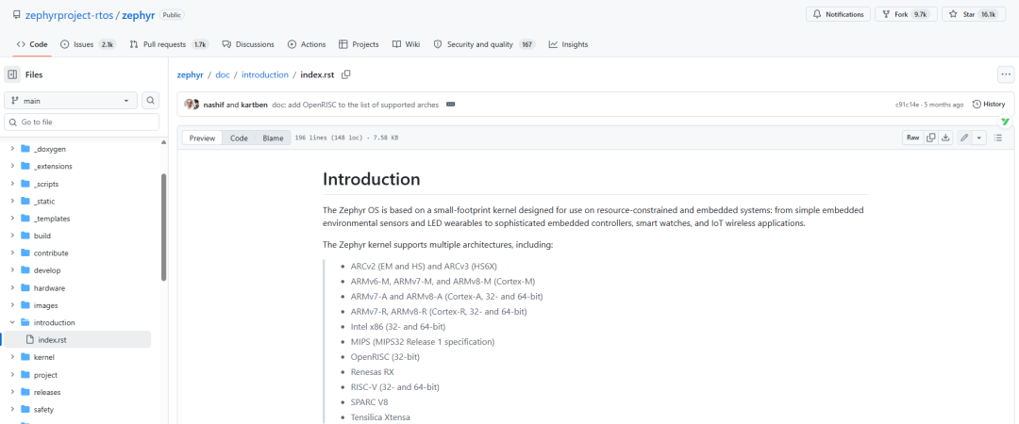The width and height of the screenshot is (1019, 424).
Task: Open Security and quality tab
Action: coord(483,44)
